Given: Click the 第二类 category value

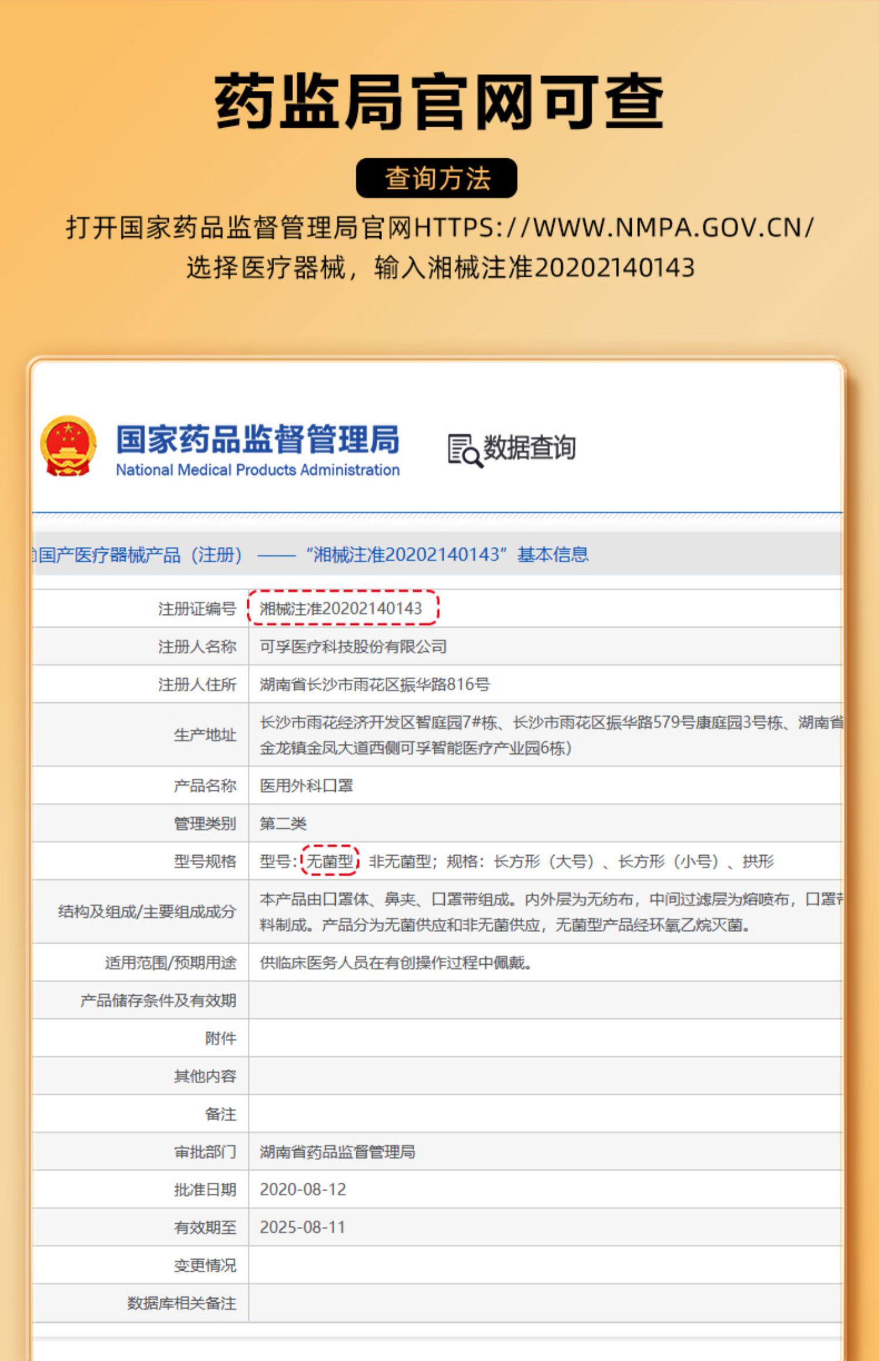Looking at the screenshot, I should (x=283, y=824).
